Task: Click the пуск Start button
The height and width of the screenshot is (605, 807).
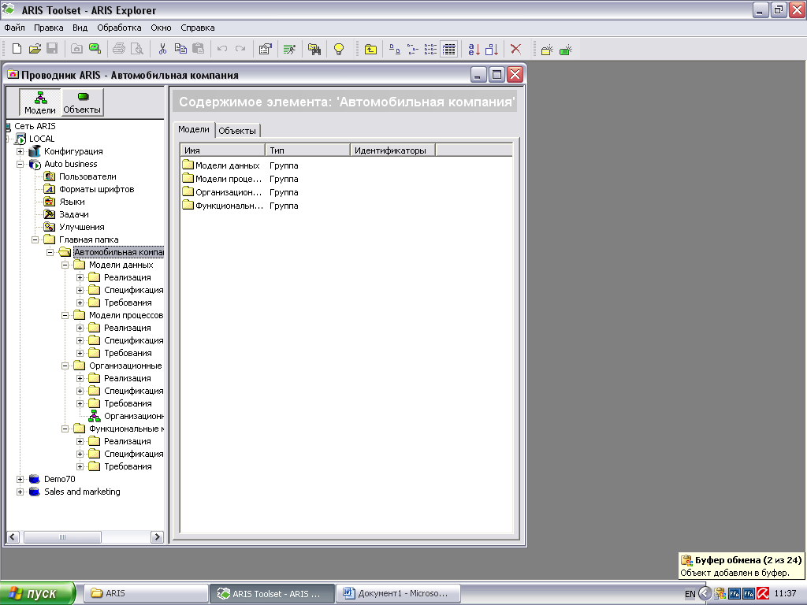Action: 38,593
